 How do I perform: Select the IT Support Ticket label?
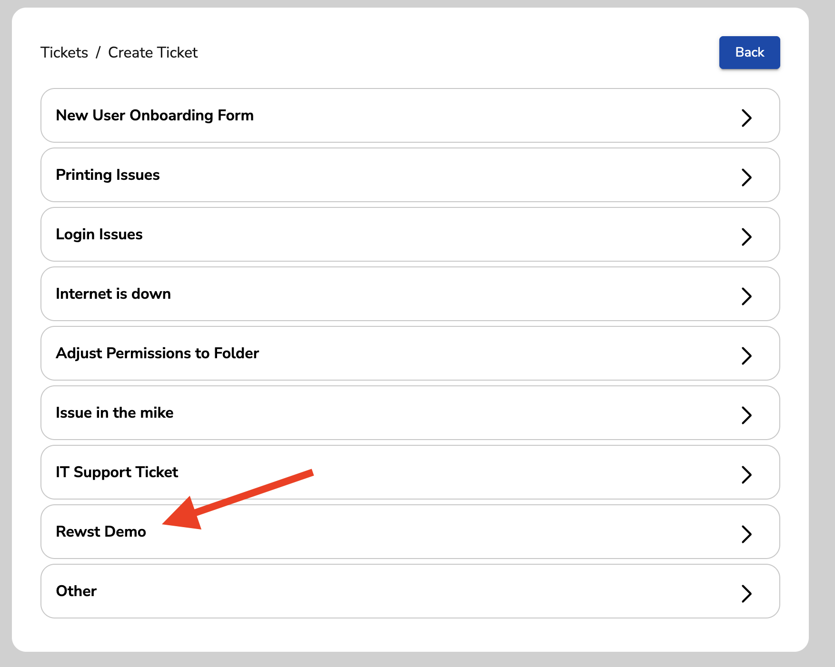point(117,472)
